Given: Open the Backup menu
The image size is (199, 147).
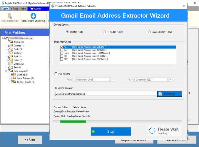Looking at the screenshot, I should coord(15,9).
